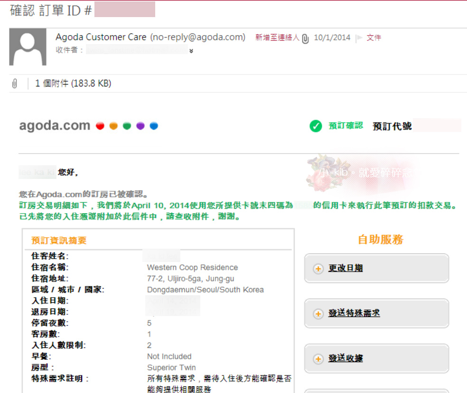The width and height of the screenshot is (467, 393).
Task: Click the 退房日期 label
Action: coord(50,312)
